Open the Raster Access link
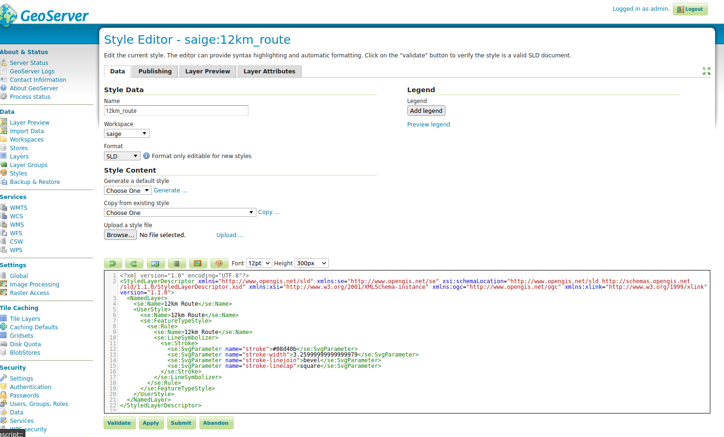The image size is (724, 437). click(x=30, y=293)
